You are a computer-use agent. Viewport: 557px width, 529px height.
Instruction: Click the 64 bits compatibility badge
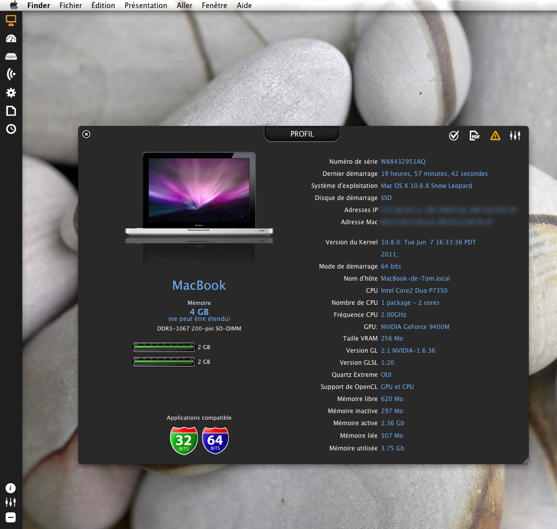coord(215,440)
